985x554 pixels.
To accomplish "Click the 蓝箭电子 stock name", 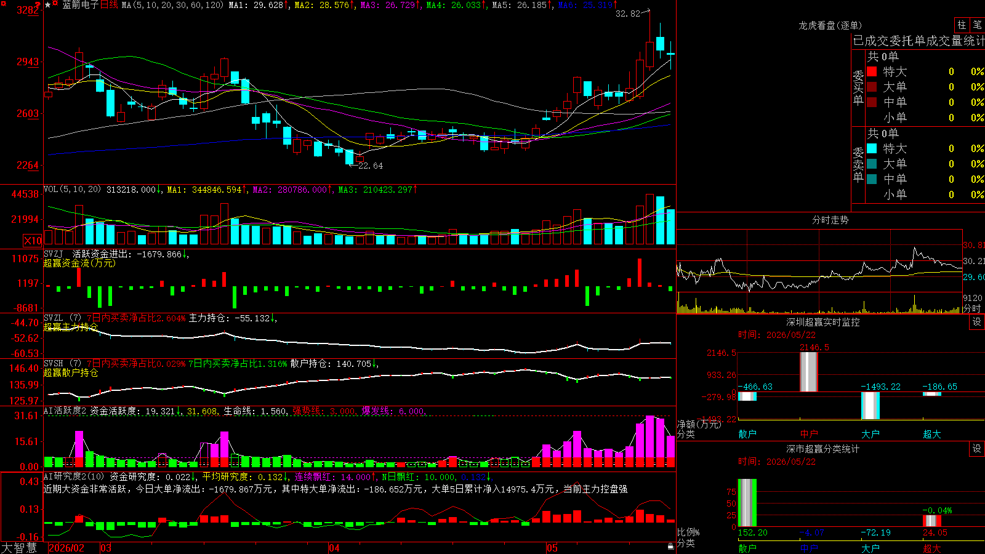I will [x=80, y=5].
